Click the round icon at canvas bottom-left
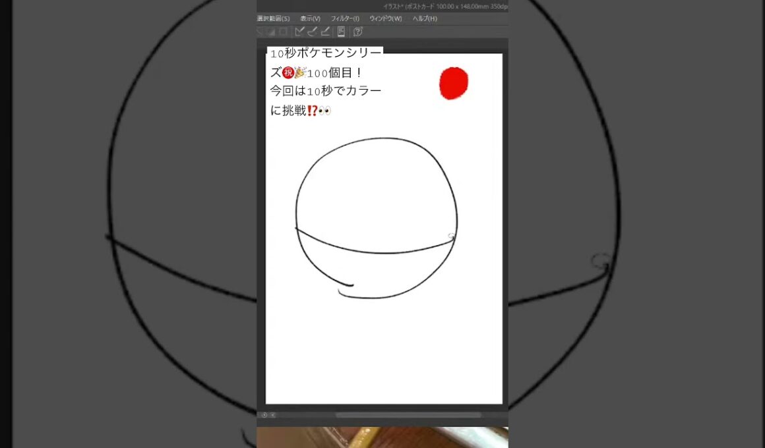Screen dimensions: 765x448 [x=264, y=415]
